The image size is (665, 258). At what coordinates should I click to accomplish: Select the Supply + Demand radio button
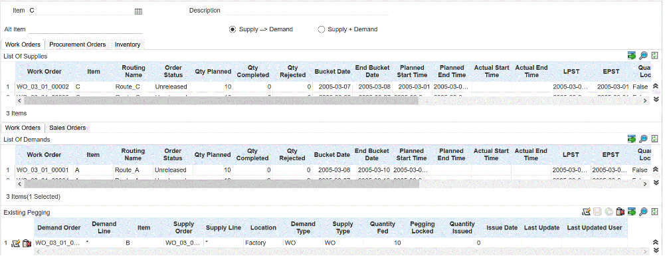[x=321, y=29]
